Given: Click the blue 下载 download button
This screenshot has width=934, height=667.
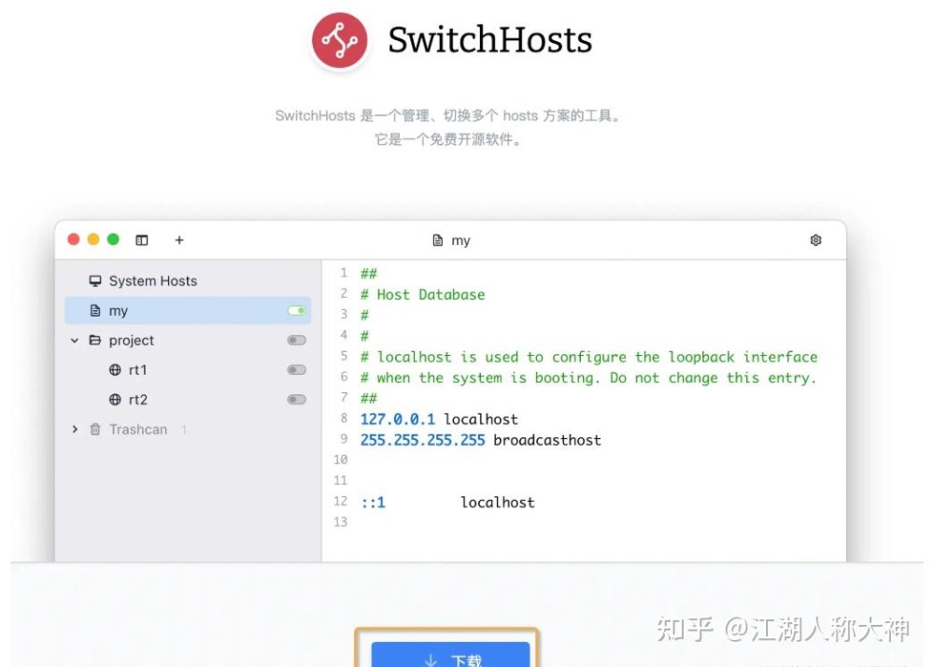Looking at the screenshot, I should [x=450, y=656].
